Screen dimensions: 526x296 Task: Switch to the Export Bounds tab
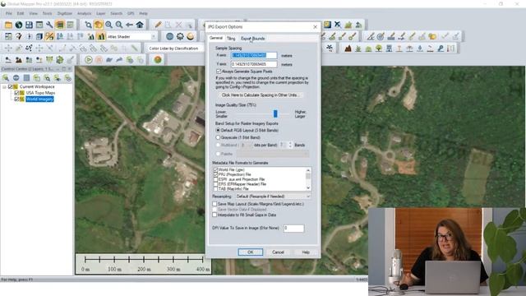pyautogui.click(x=253, y=39)
